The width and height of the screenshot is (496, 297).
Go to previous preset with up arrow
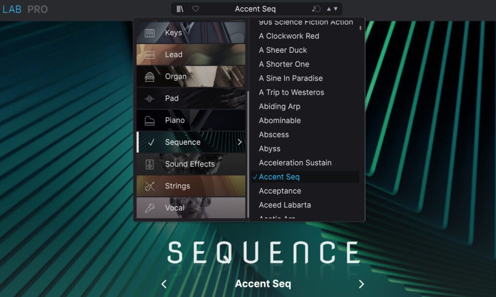[329, 9]
